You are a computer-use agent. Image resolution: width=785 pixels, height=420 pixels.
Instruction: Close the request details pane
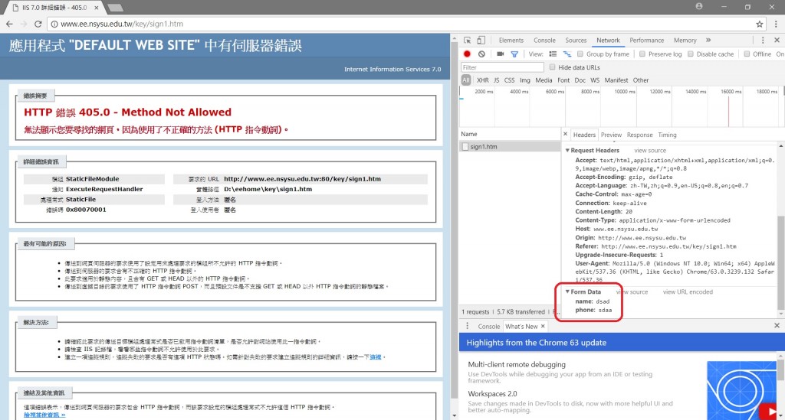(x=565, y=135)
